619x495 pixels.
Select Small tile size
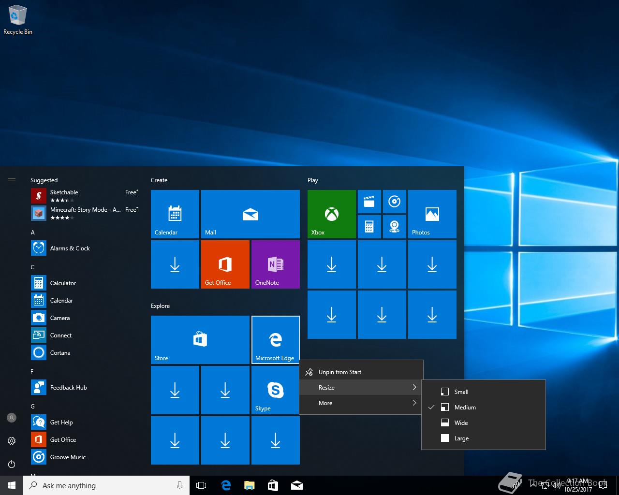[x=484, y=392]
